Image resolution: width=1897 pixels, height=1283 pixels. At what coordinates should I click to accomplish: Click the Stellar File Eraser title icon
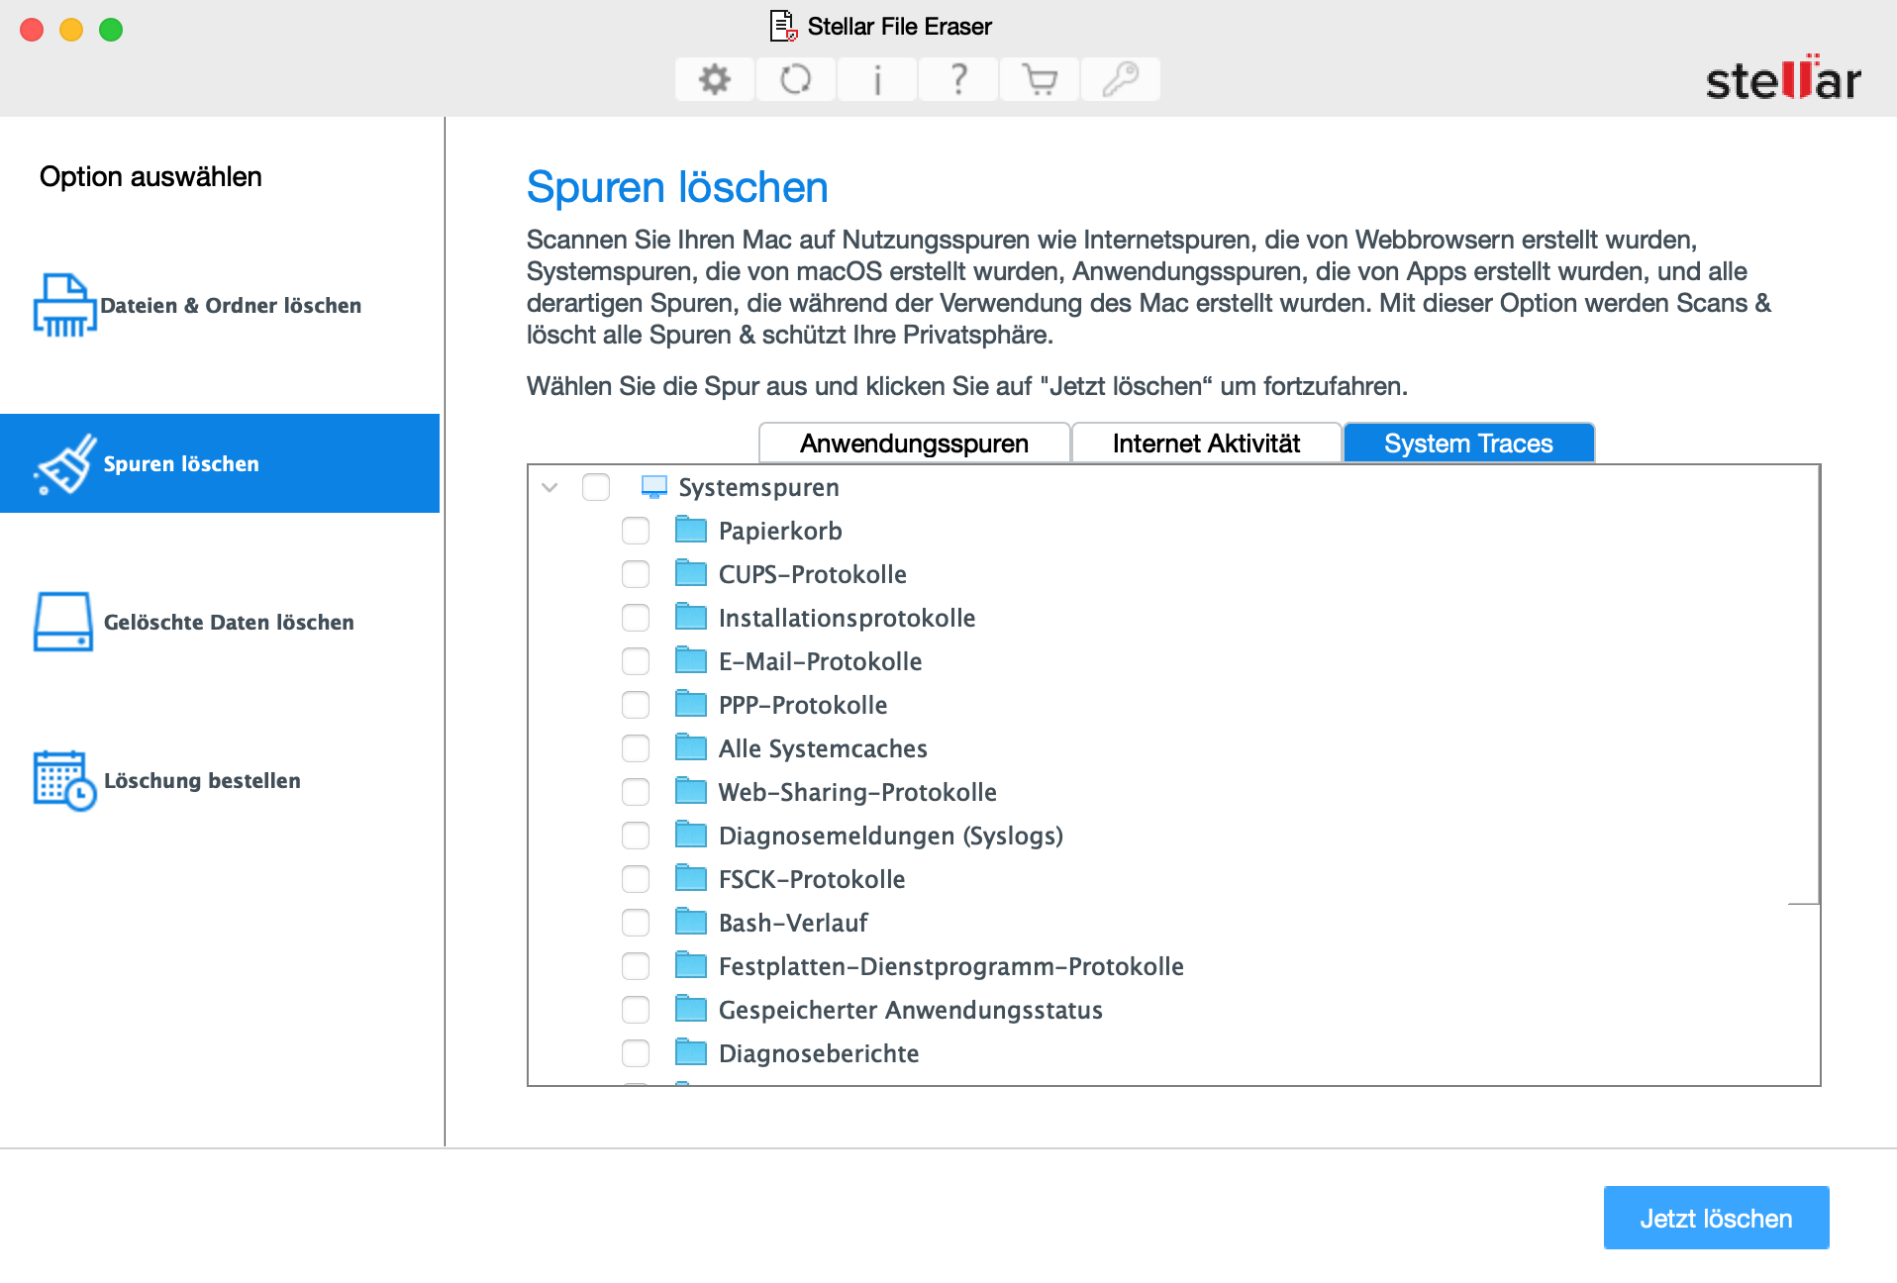coord(784,26)
